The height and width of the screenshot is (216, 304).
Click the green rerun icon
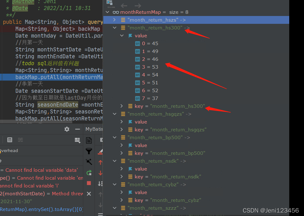(x=89, y=173)
